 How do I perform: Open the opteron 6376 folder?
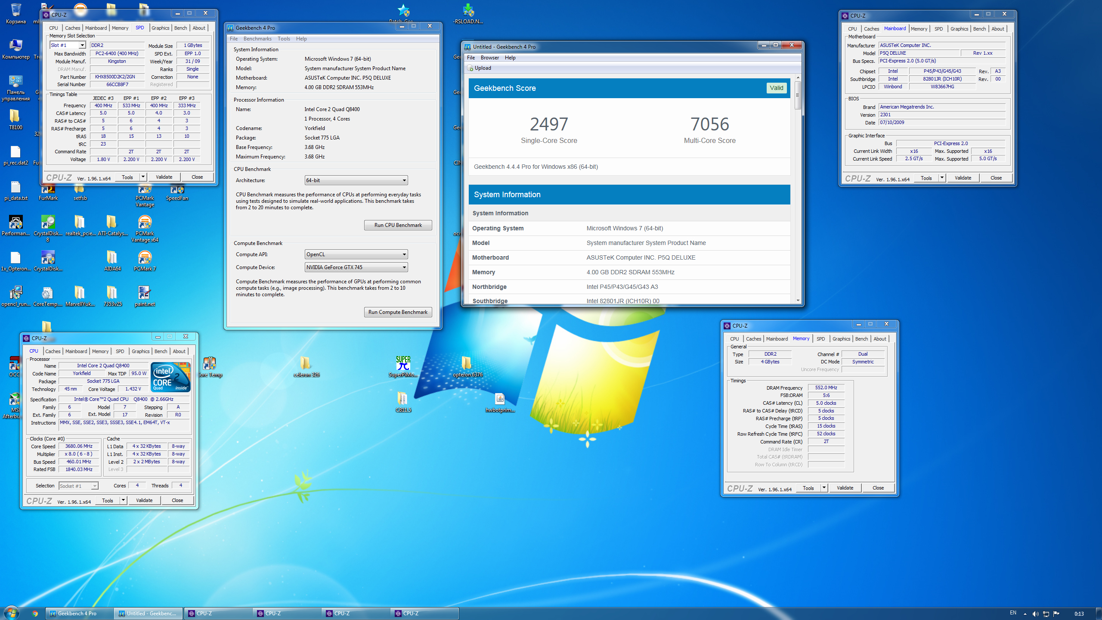(467, 367)
